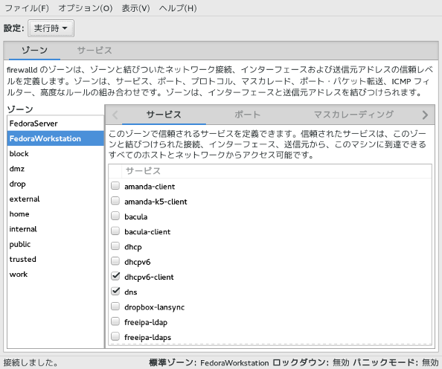Enable the freeipa-ldap service checkbox
Viewport: 442px width, 369px height.
tap(115, 321)
